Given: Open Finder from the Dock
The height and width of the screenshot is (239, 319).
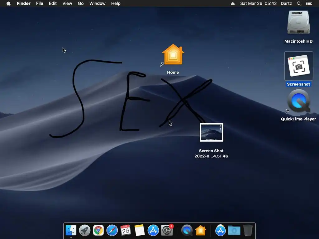Looking at the screenshot, I should (x=71, y=231).
